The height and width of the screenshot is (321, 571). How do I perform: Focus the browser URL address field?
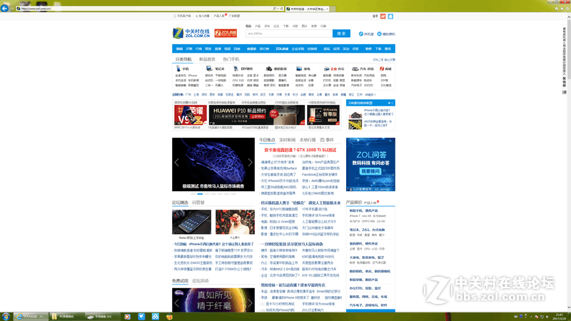click(x=146, y=9)
